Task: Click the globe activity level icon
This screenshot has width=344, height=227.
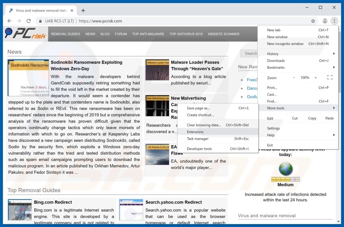Action: (x=286, y=169)
